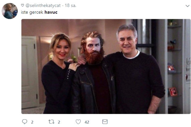This screenshot has height=127, width=191.
Task: Like the tweet with the heart icon
Action: [78, 122]
